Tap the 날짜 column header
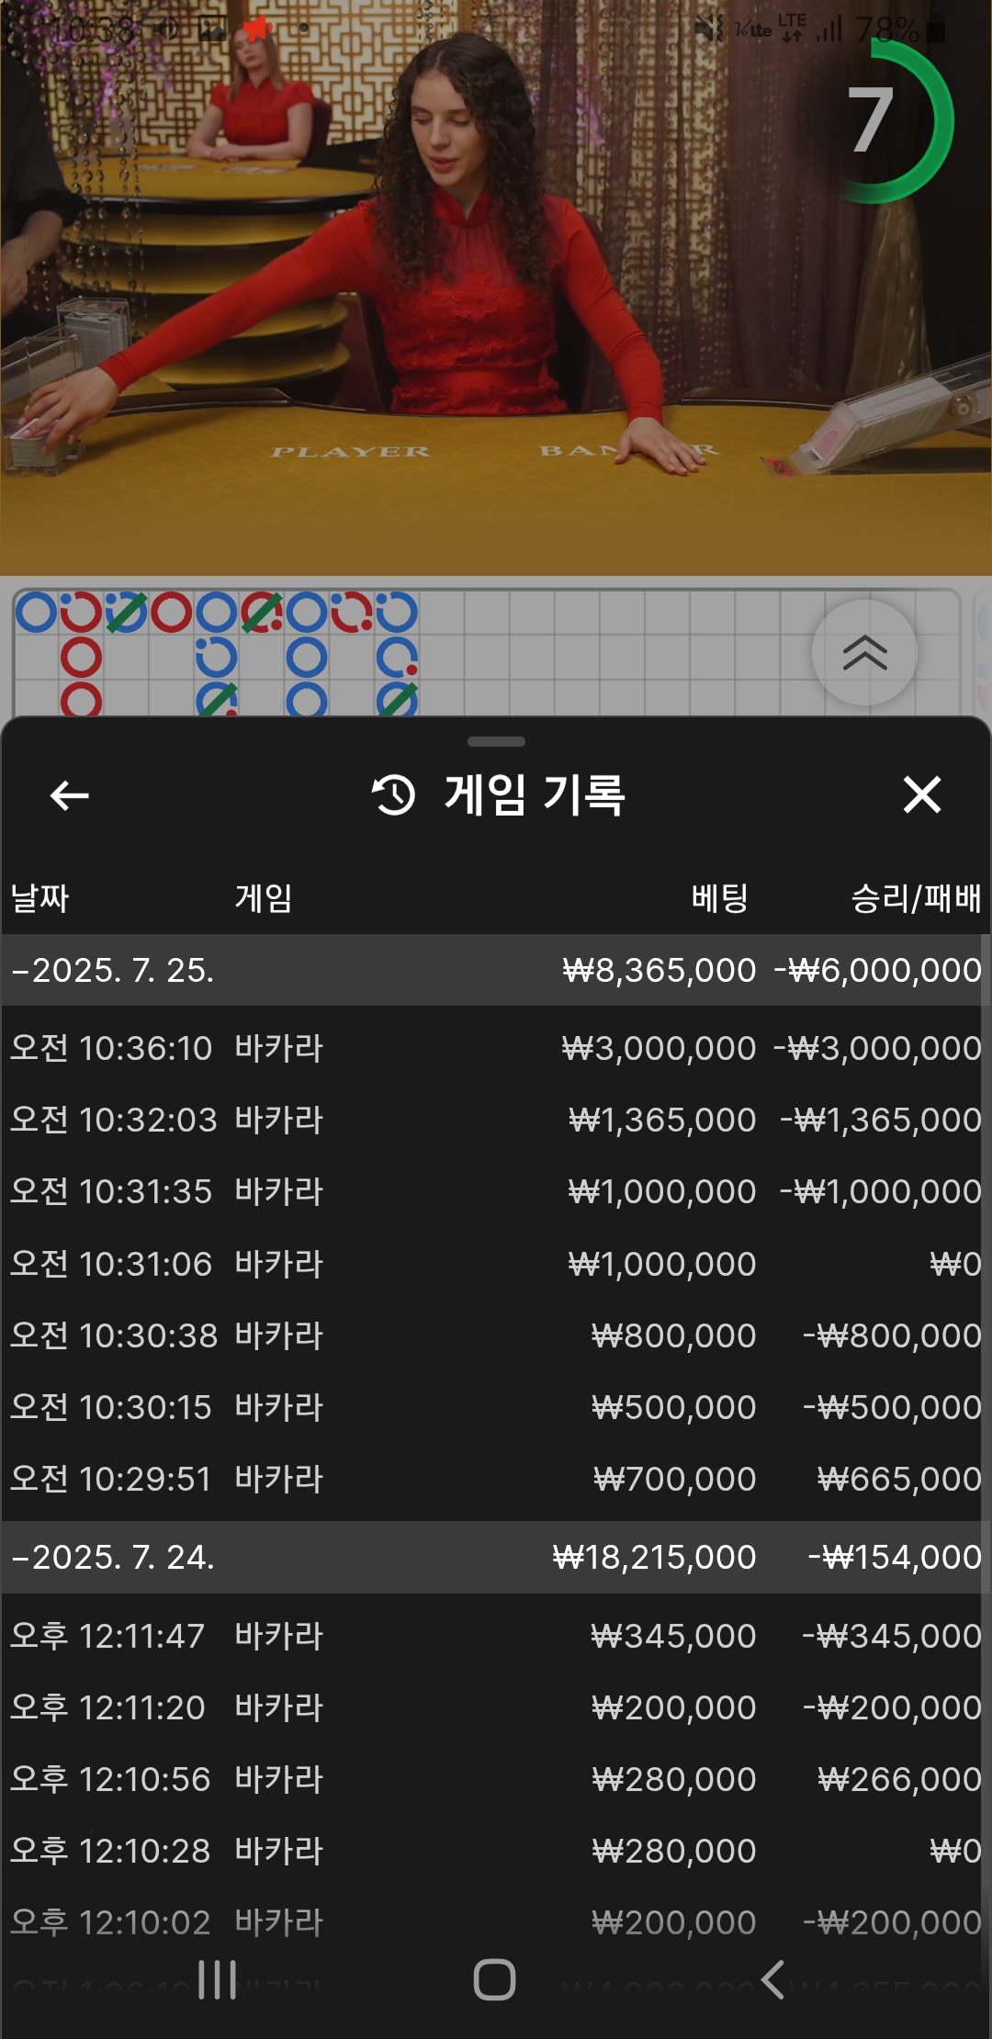 (39, 897)
